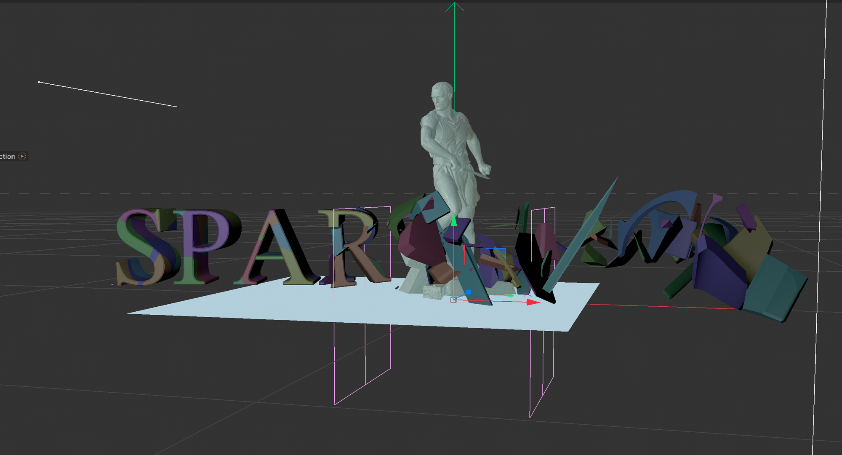Select the long diagonal teal shard
Screen dimensions: 842x455
[x=581, y=236]
